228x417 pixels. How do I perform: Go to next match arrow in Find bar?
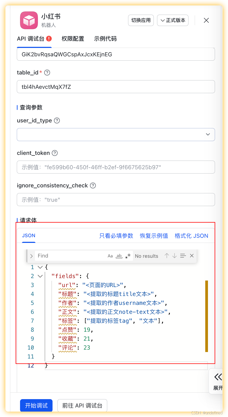(174, 256)
